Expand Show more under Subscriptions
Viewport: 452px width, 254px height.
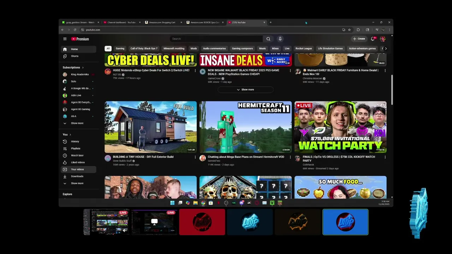coord(78,123)
